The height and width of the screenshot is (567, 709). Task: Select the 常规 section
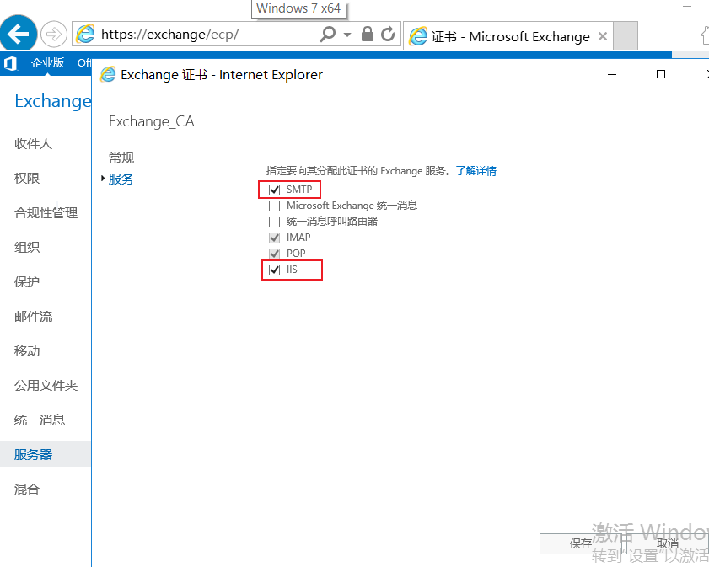pos(121,158)
